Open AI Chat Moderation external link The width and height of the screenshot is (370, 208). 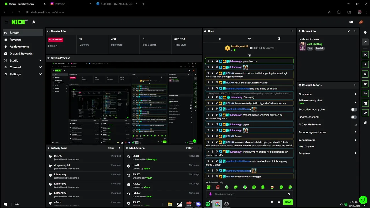pyautogui.click(x=356, y=125)
